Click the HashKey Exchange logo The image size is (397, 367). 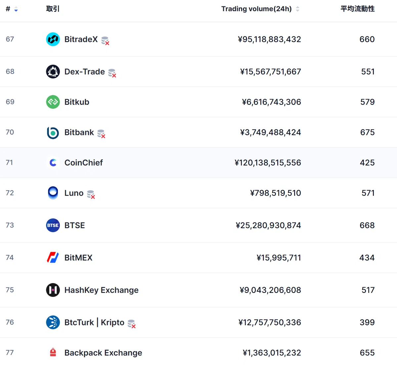point(53,290)
